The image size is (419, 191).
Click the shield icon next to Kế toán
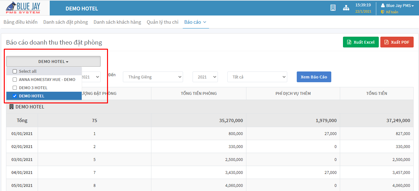click(383, 12)
